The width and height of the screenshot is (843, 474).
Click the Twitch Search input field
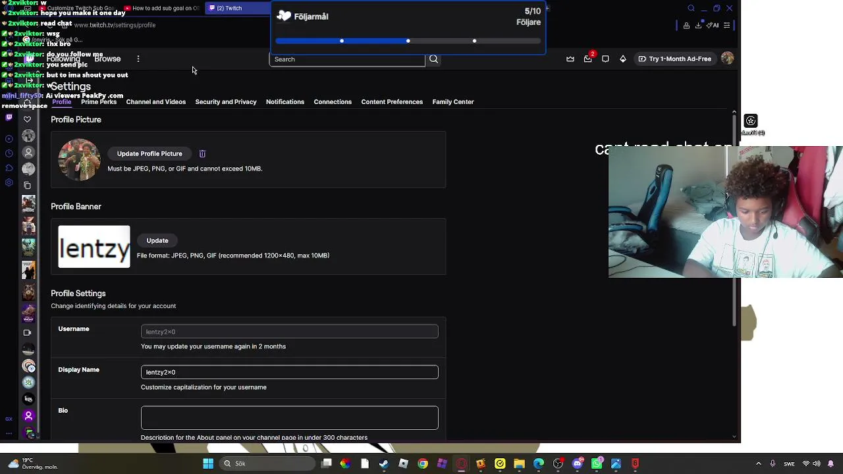click(x=347, y=59)
